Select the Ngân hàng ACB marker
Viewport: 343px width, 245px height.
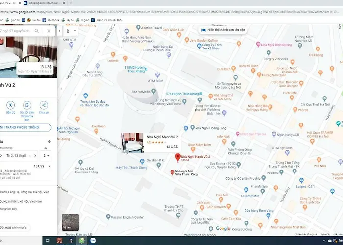coord(274,134)
